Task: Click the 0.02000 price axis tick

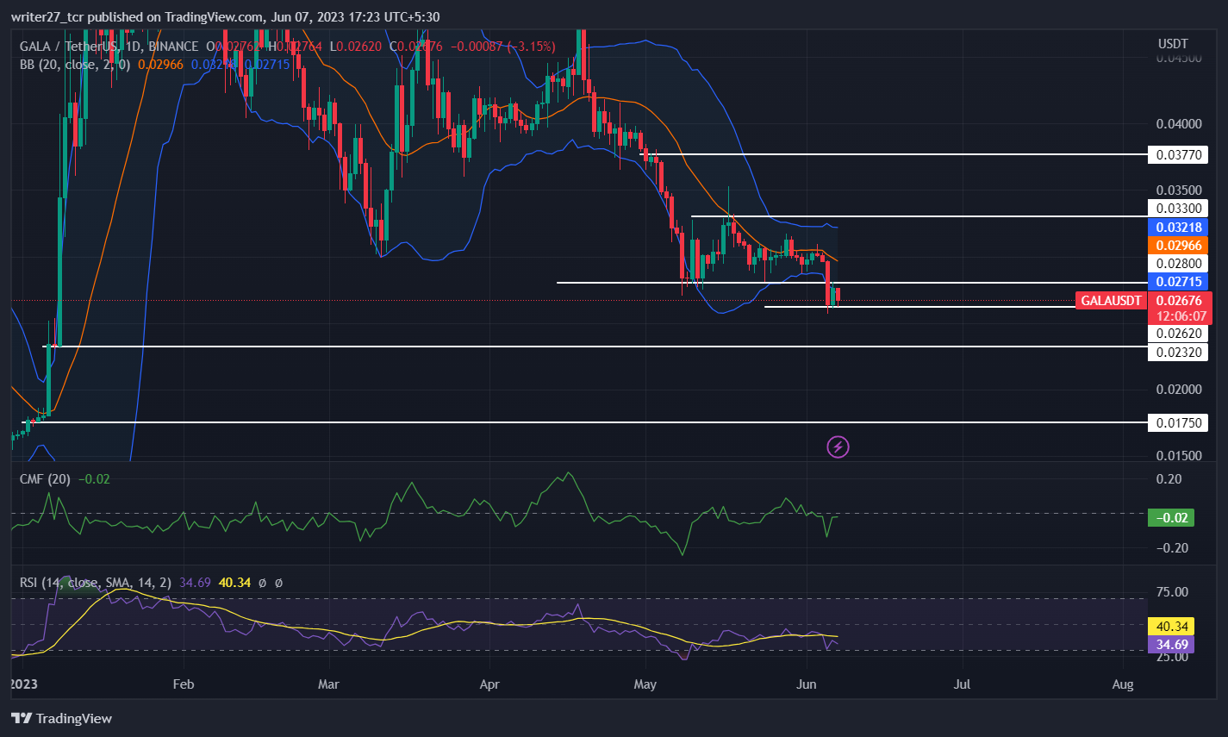Action: click(1178, 389)
